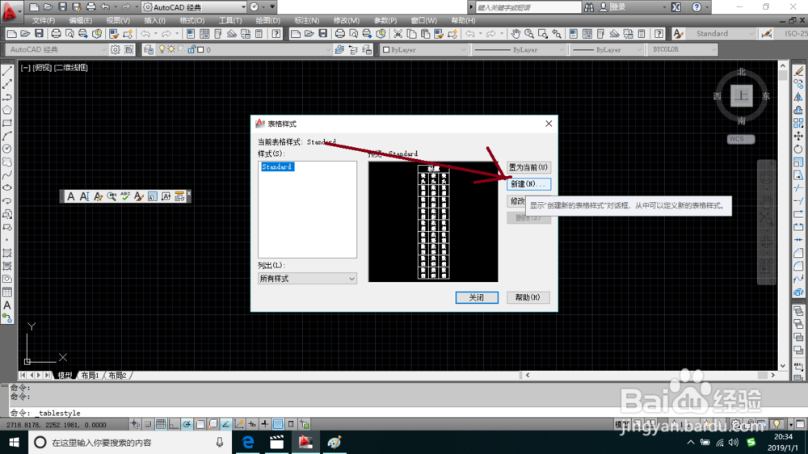The image size is (808, 454).
Task: Open the Layer Properties Manager icon
Action: pos(149,49)
